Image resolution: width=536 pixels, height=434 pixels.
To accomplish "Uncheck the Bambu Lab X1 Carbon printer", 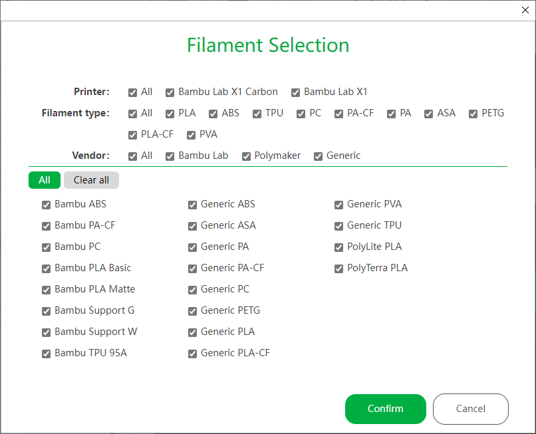I will tap(170, 92).
